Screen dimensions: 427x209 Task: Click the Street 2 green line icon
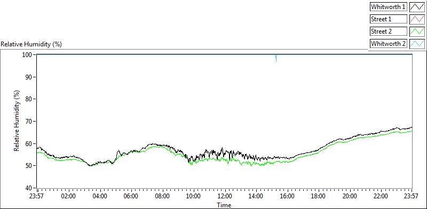(x=417, y=31)
